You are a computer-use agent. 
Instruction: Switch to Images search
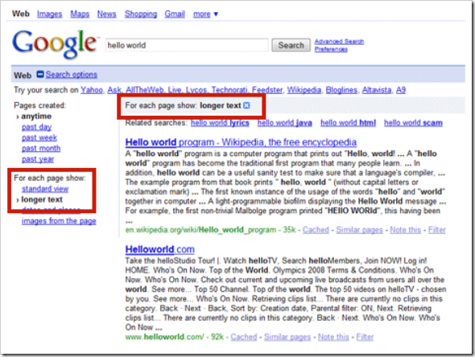pos(49,14)
